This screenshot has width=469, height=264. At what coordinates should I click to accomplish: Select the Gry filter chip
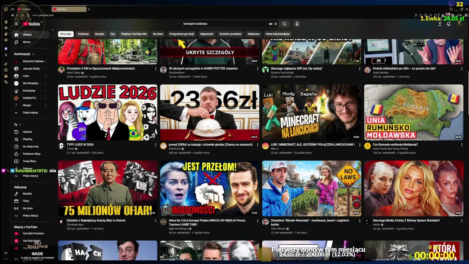(112, 34)
